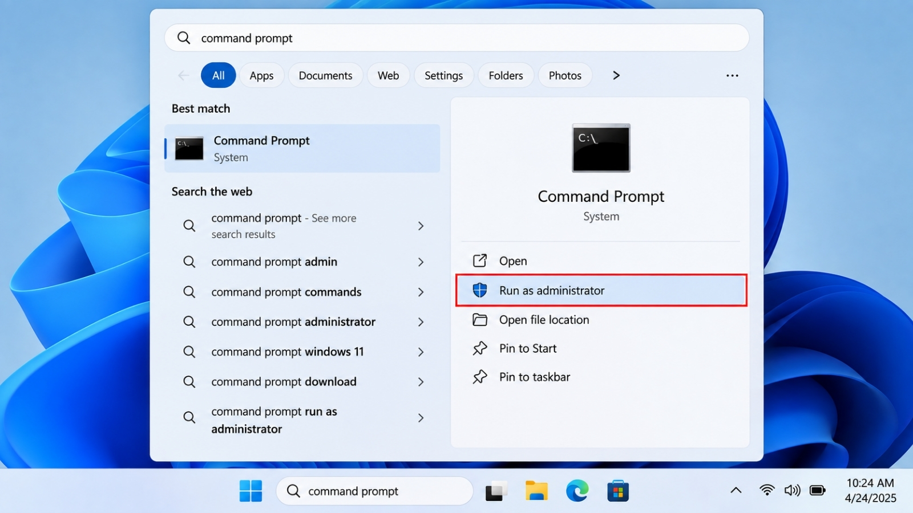
Task: Switch to the Photos filter tab
Action: click(x=565, y=75)
